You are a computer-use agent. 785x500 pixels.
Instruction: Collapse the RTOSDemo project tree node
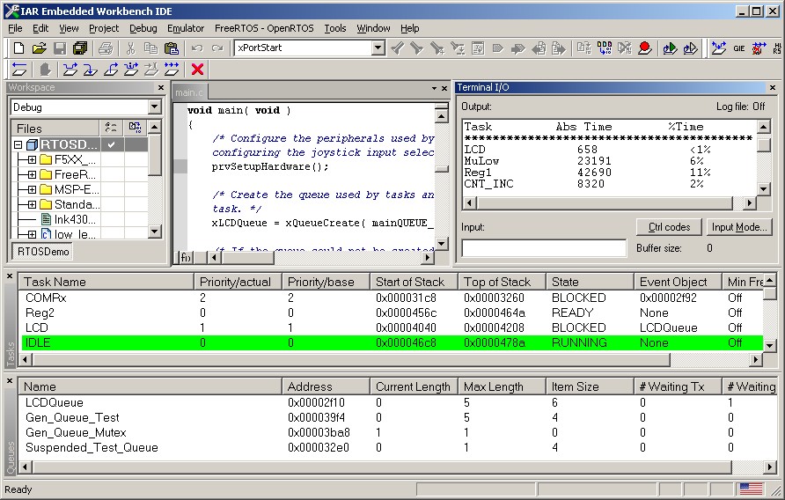tap(18, 144)
